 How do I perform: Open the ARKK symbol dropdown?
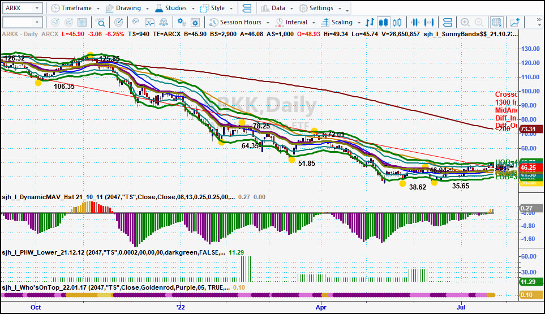tap(37, 8)
